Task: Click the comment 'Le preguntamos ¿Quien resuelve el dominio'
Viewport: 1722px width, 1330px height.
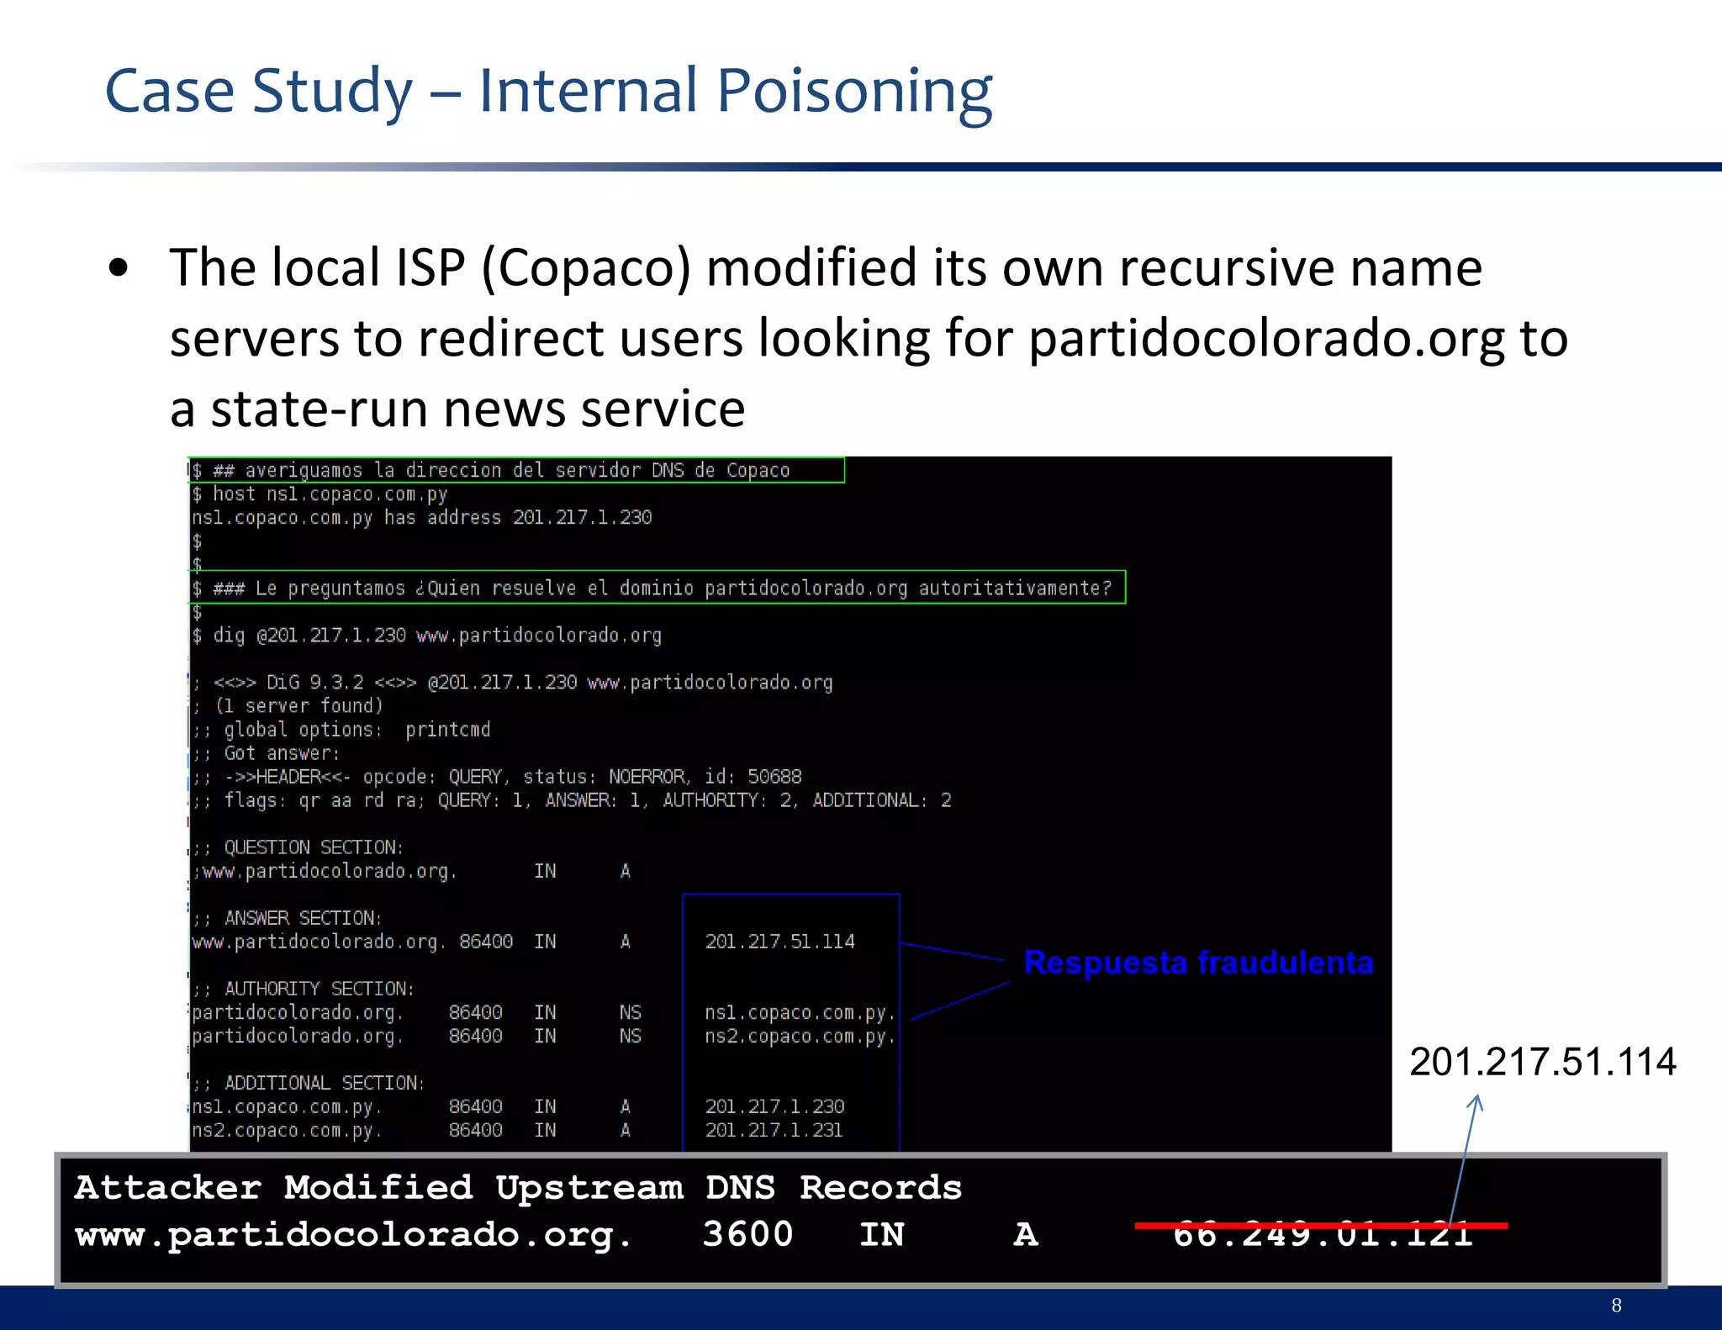Action: 476,588
